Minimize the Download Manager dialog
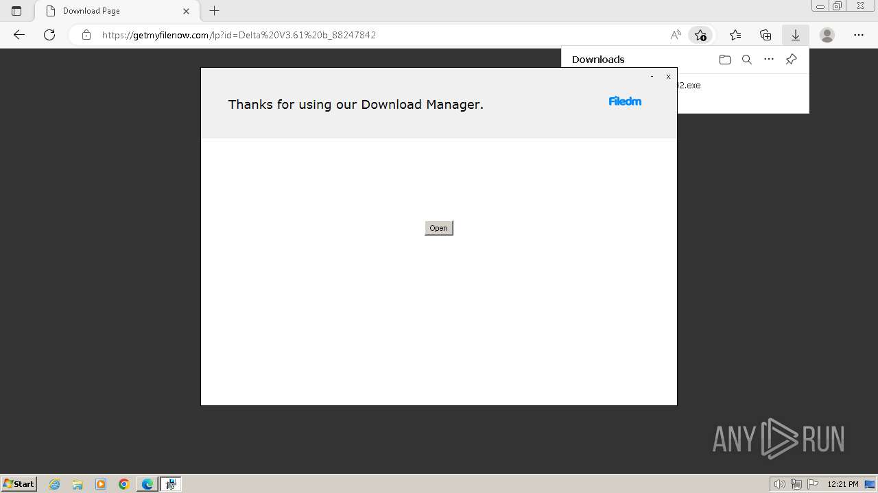 click(x=652, y=77)
